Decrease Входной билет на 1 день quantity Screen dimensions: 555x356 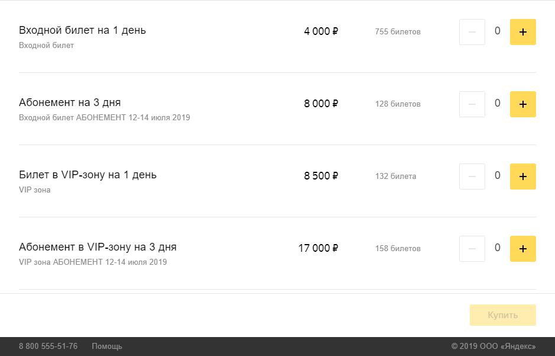(x=472, y=32)
